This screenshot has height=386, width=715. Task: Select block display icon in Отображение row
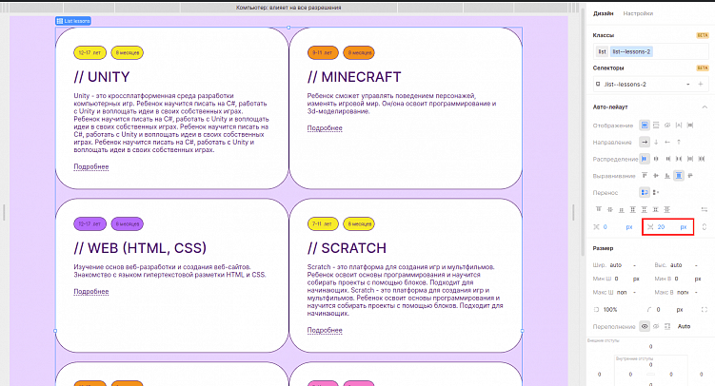[645, 125]
